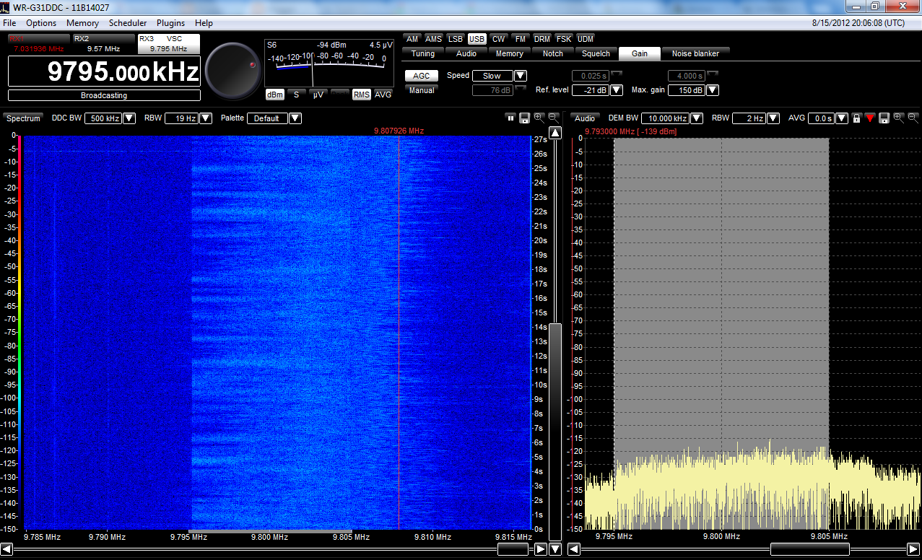Screen dimensions: 922x560
Task: Open the Audio settings panel
Action: coord(466,53)
